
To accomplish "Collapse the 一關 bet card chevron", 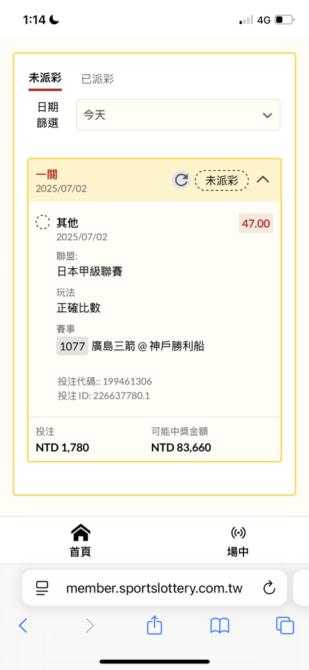I will point(264,180).
